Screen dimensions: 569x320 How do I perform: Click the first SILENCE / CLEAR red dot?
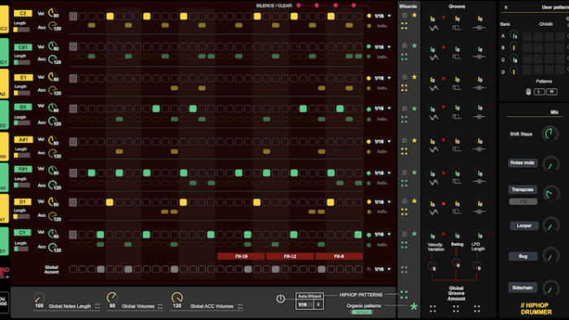tap(298, 6)
